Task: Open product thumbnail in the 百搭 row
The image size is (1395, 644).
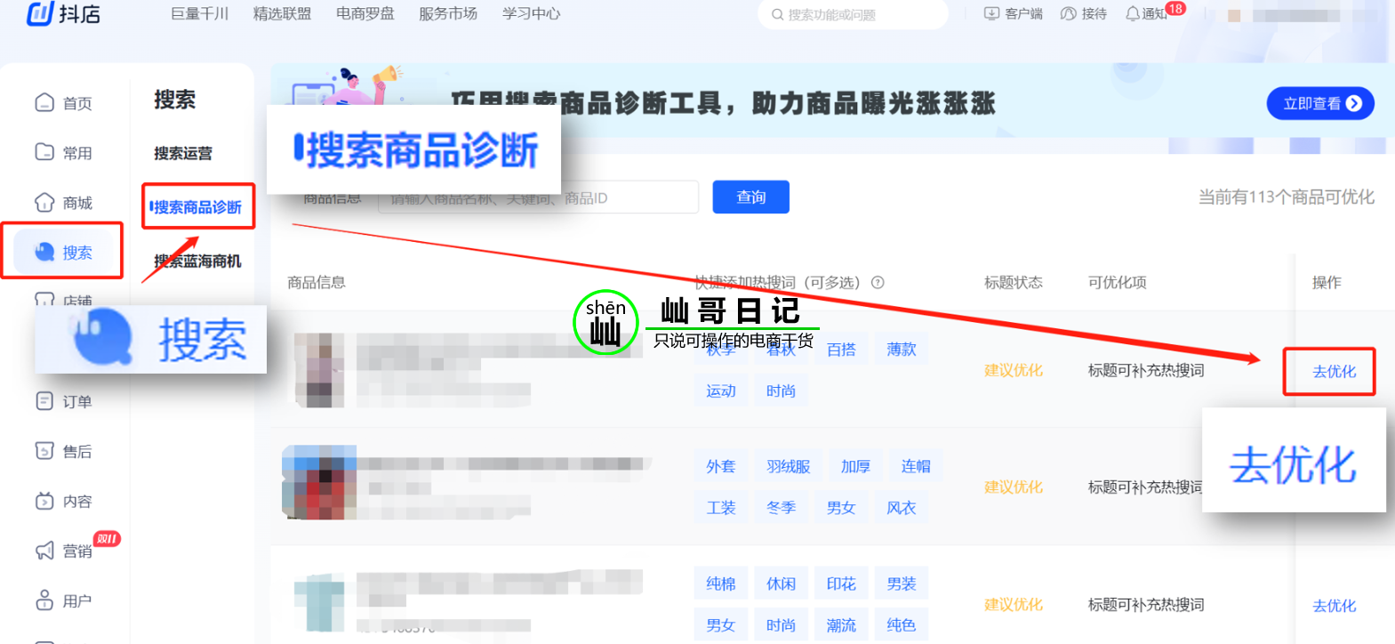Action: click(x=319, y=370)
